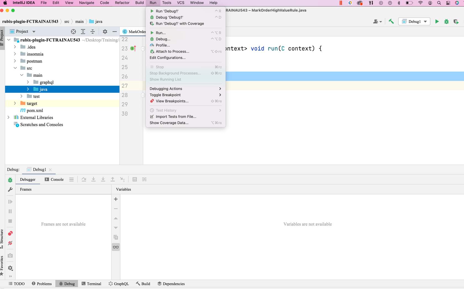The width and height of the screenshot is (464, 289).
Task: Open Problems tool window
Action: click(x=42, y=284)
